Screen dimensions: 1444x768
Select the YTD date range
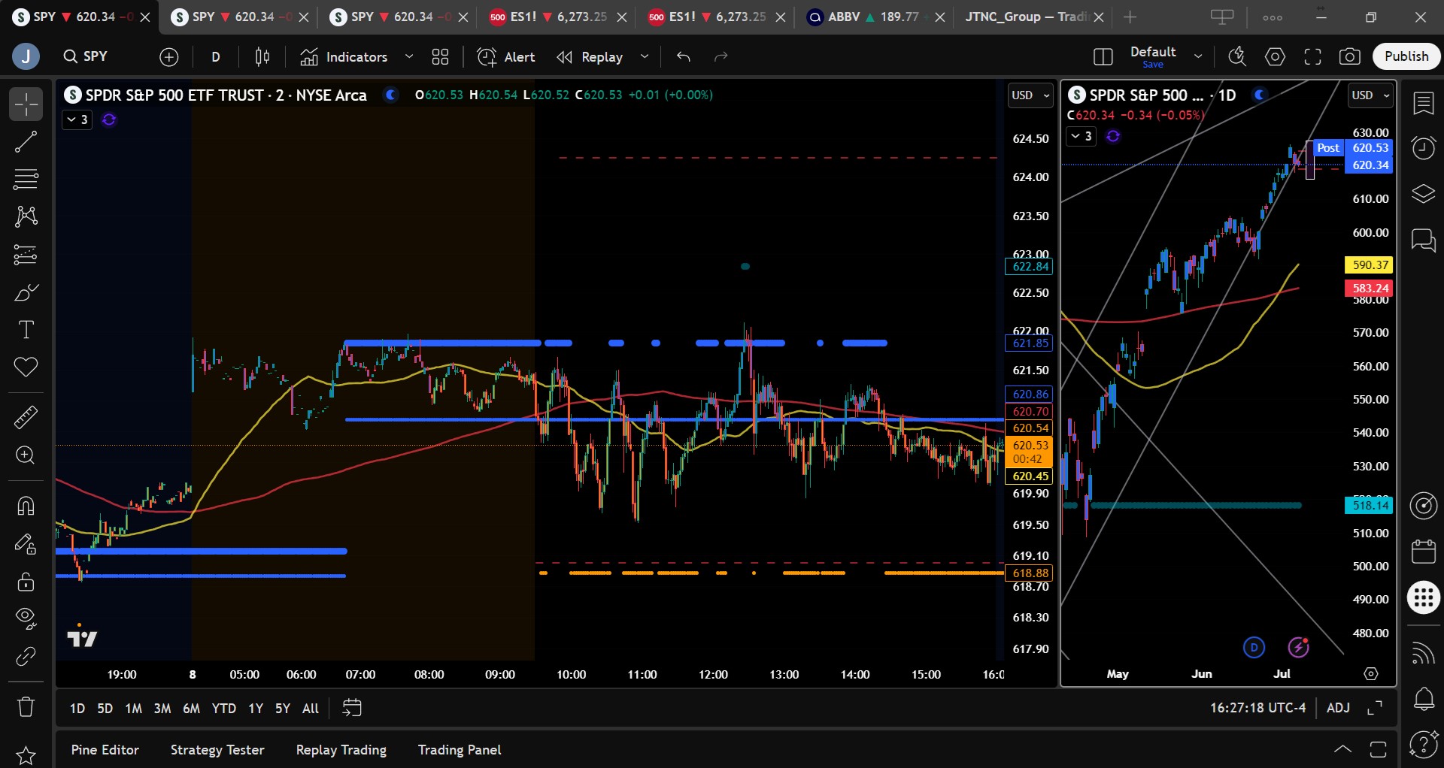pyautogui.click(x=223, y=709)
